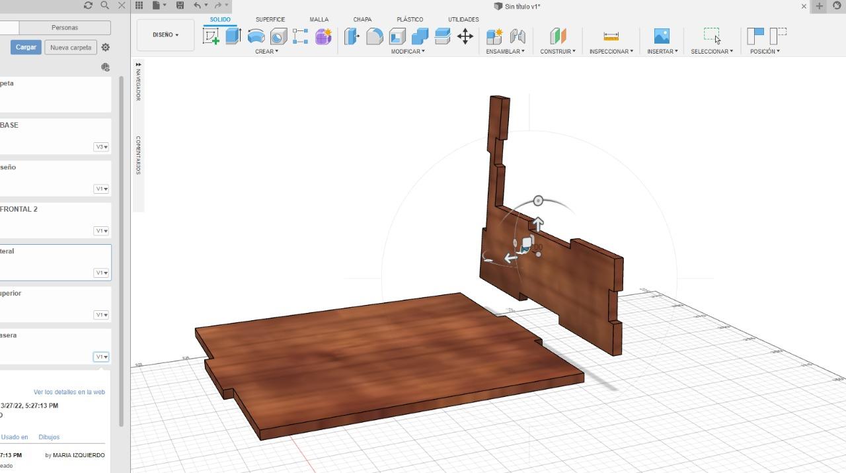Select the Offset Face tool
The image size is (846, 473).
442,36
